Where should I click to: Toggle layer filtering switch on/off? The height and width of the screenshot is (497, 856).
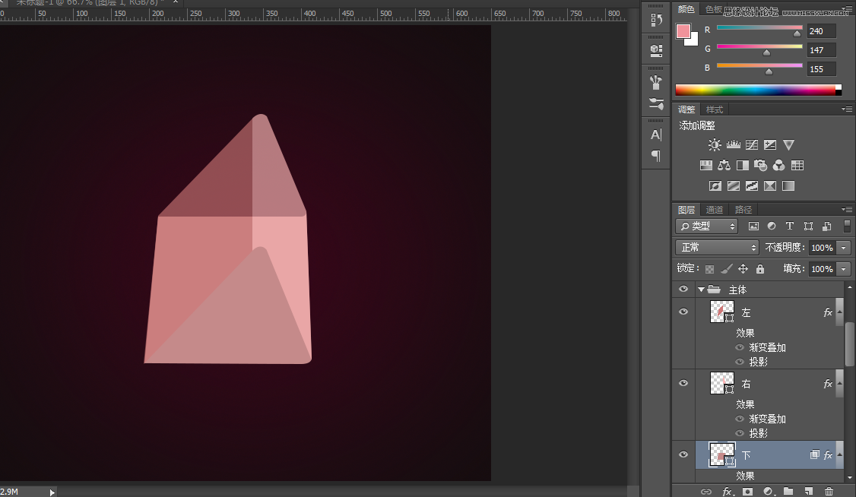click(847, 226)
